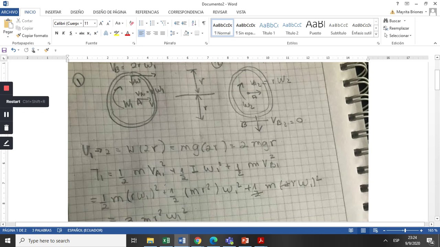This screenshot has height=247, width=440.
Task: Toggle underline with the S button
Action: click(x=71, y=33)
